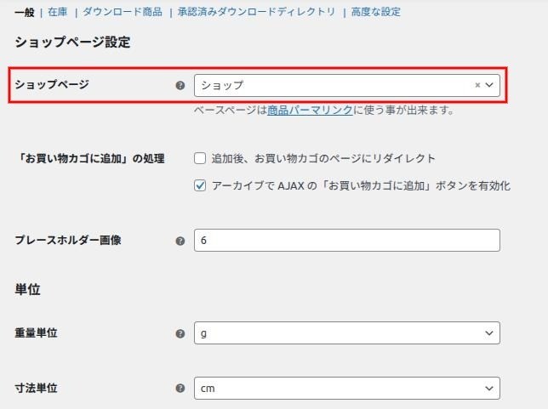Click the AJAX checkbox label text
The image size is (548, 409).
360,185
